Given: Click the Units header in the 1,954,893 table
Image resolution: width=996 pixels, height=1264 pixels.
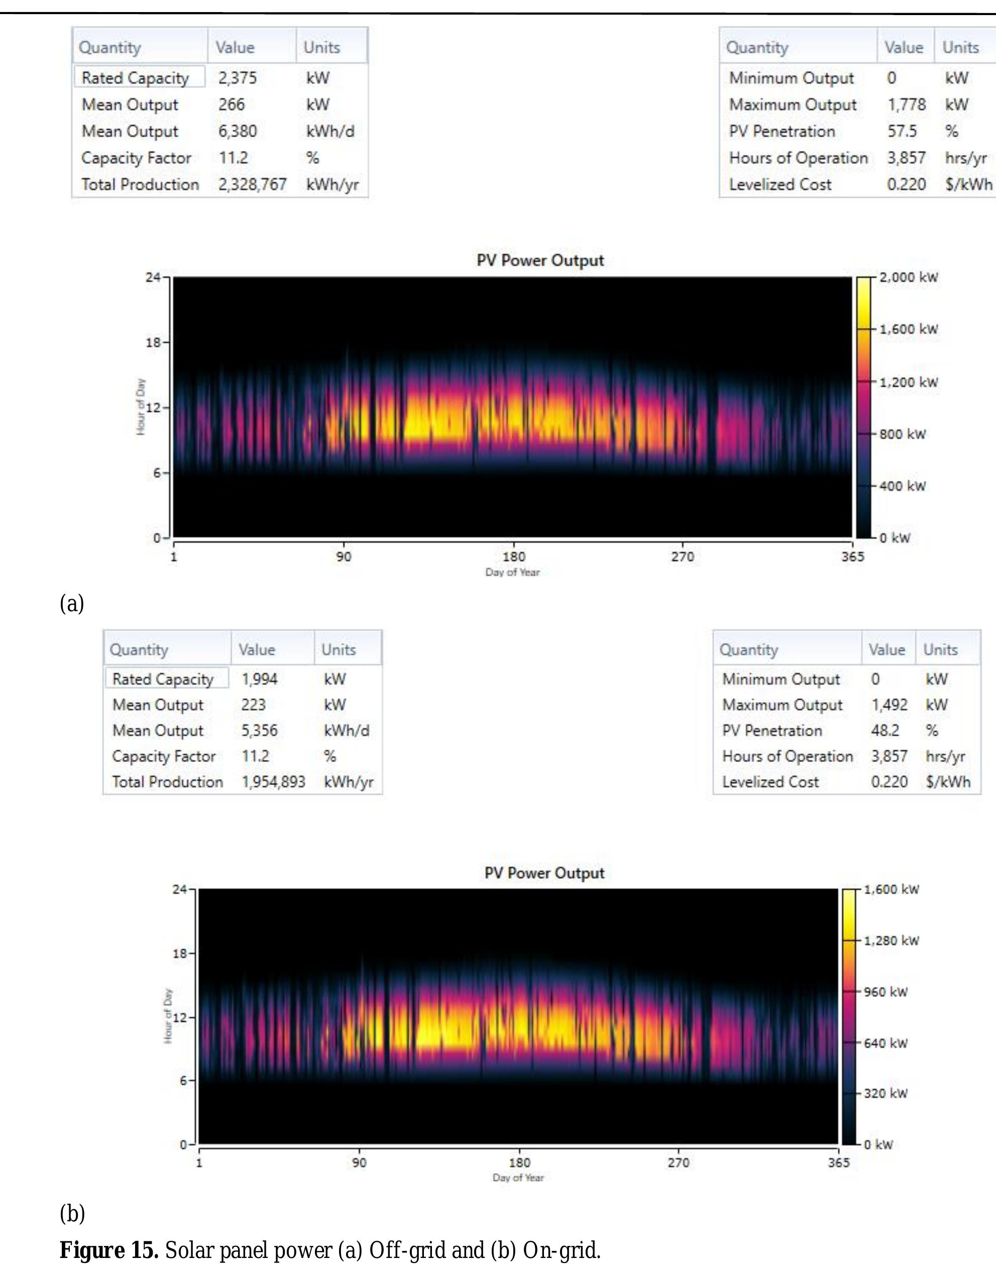Looking at the screenshot, I should tap(338, 649).
